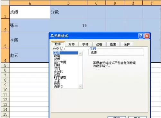This screenshot has width=161, height=118.
Task: Click column A header
Action: click(x=30, y=3)
